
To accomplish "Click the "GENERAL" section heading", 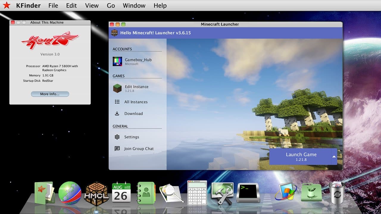I will point(120,126).
